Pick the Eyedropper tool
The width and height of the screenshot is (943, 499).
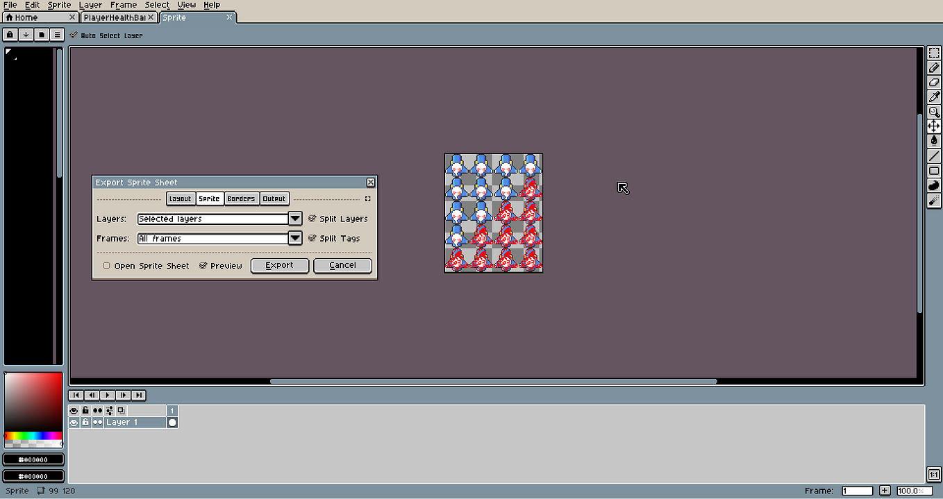click(x=934, y=96)
